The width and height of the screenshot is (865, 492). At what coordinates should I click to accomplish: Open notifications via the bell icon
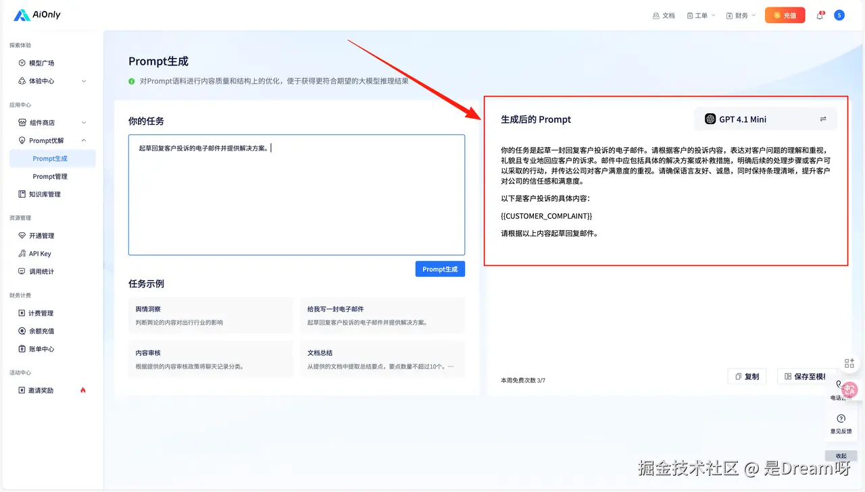click(x=820, y=16)
